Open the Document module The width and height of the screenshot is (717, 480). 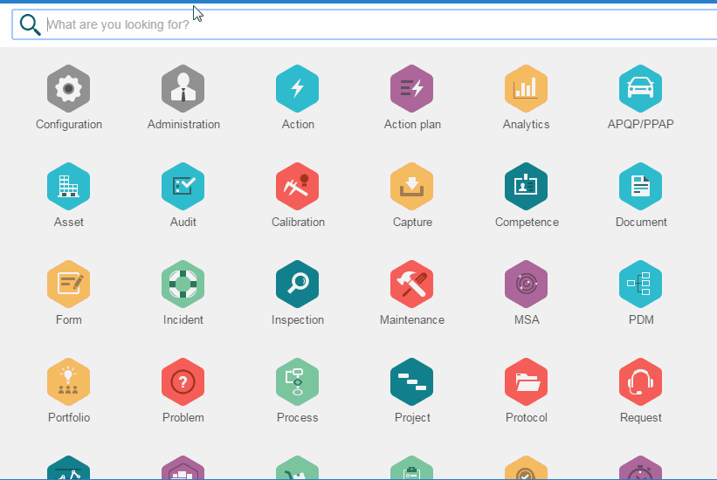(x=640, y=186)
